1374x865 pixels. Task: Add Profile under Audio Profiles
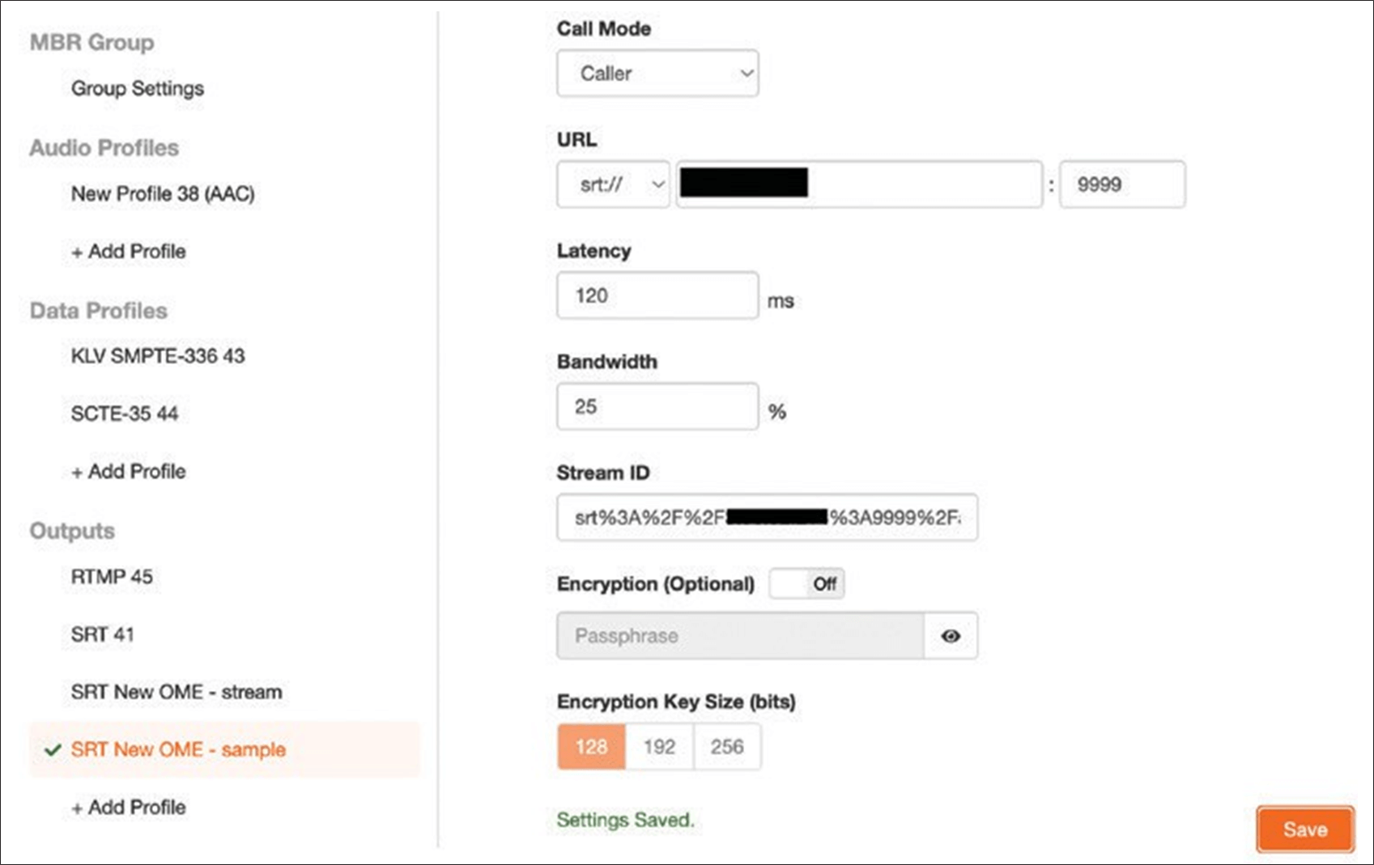pyautogui.click(x=129, y=252)
